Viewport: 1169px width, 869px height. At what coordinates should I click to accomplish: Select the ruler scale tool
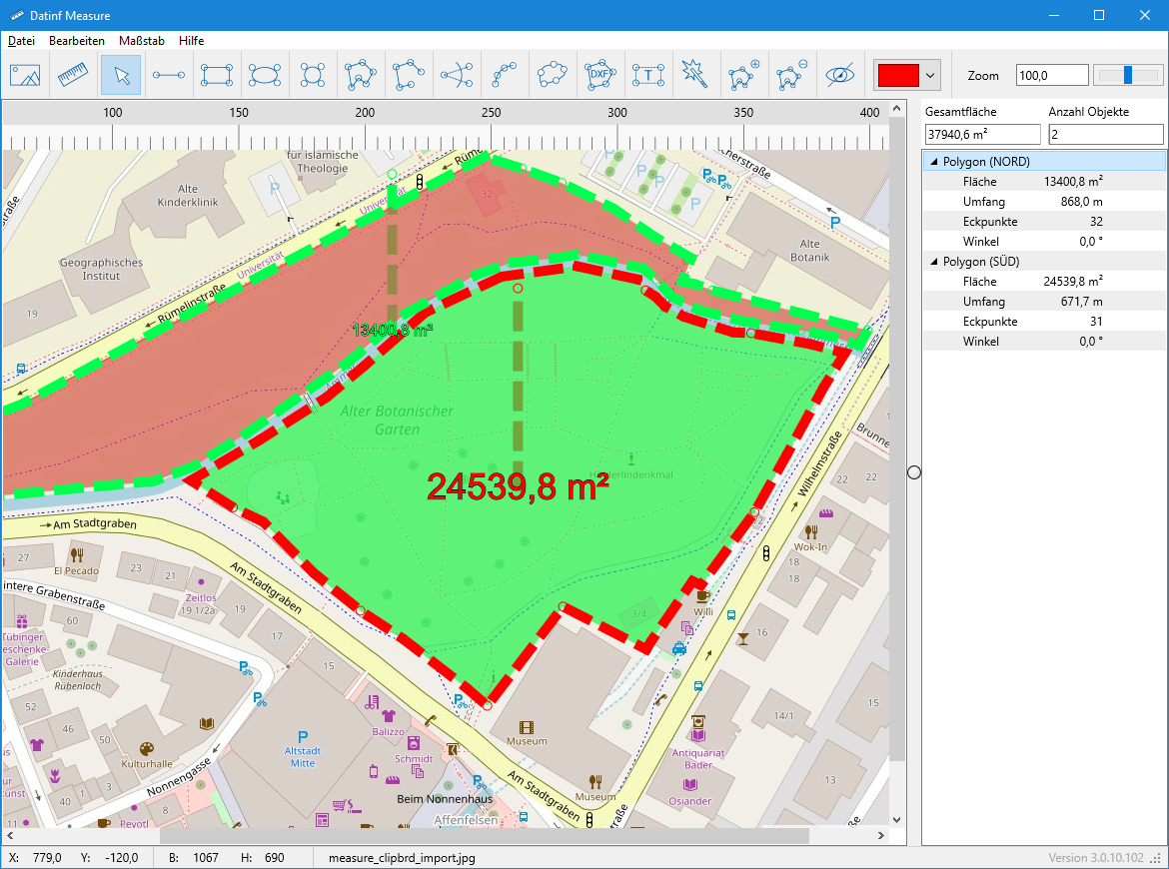73,75
